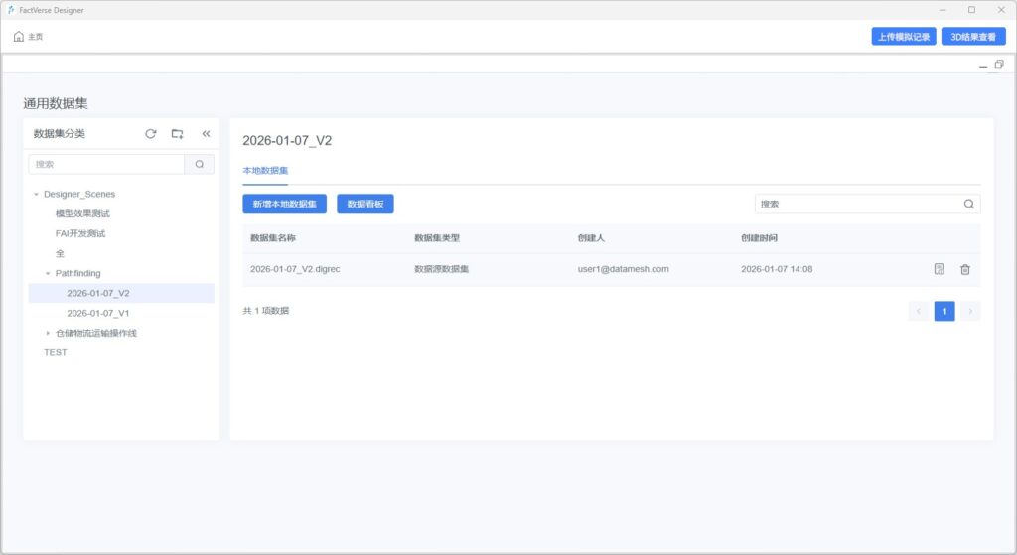Restore the inner panel window size icon

(998, 64)
